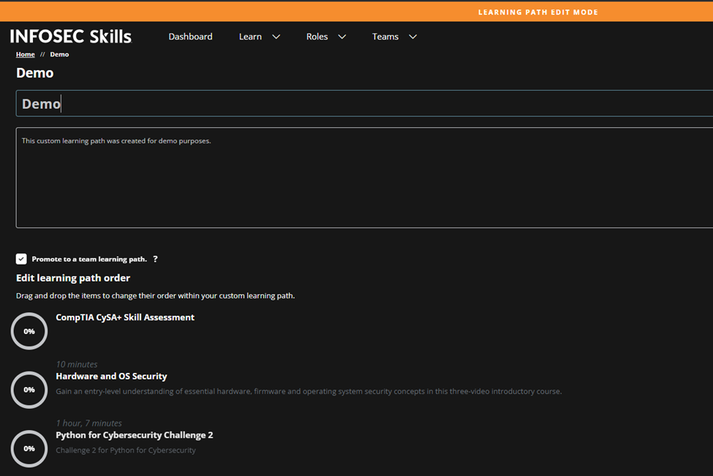Viewport: 713px width, 476px height.
Task: Navigate to Home via the breadcrumb
Action: coord(25,54)
